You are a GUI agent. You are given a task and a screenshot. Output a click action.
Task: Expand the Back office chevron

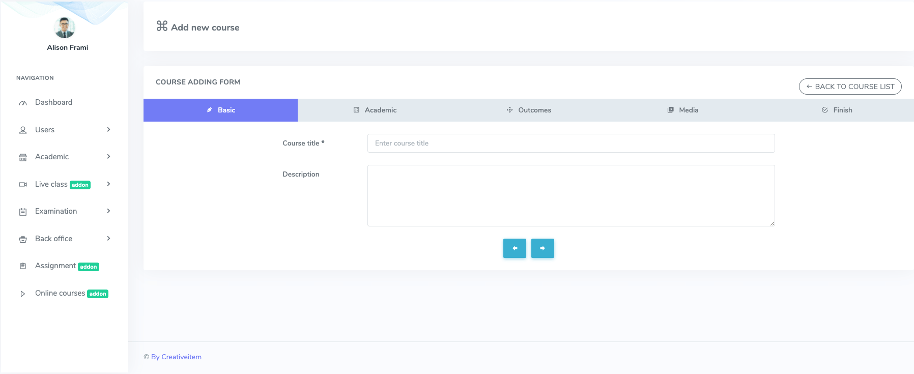(108, 239)
